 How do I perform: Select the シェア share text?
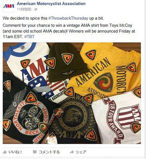(x=81, y=152)
